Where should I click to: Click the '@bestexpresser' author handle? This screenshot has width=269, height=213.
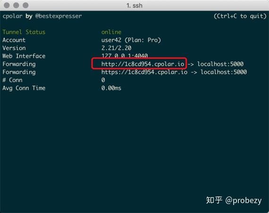(59, 16)
